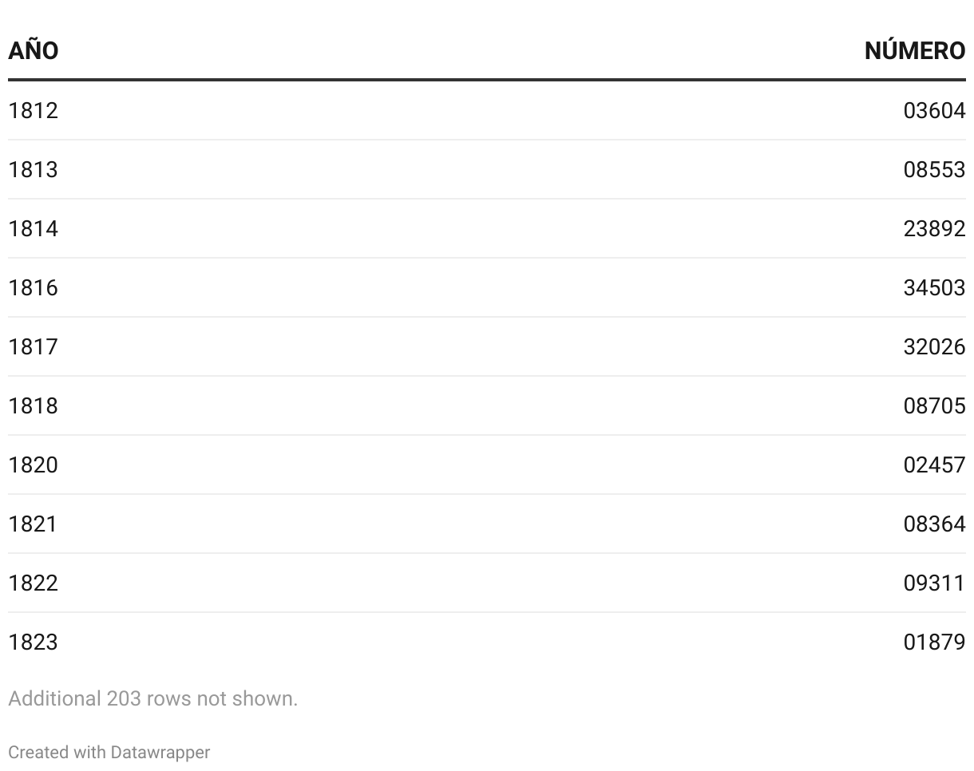Open the Created with Datawrapper link
This screenshot has width=974, height=771.
(109, 752)
